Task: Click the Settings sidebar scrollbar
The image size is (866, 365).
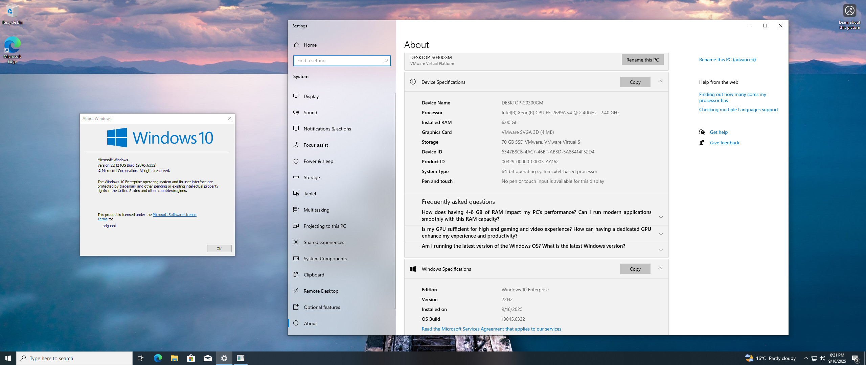Action: pos(395,201)
